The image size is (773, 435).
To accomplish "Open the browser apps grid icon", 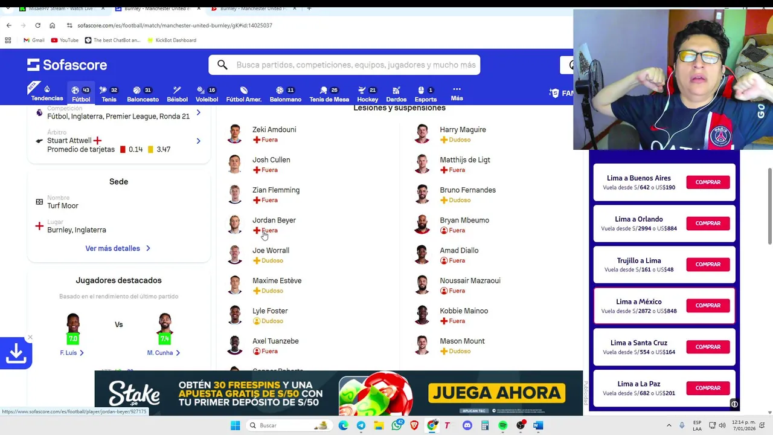I will point(8,40).
